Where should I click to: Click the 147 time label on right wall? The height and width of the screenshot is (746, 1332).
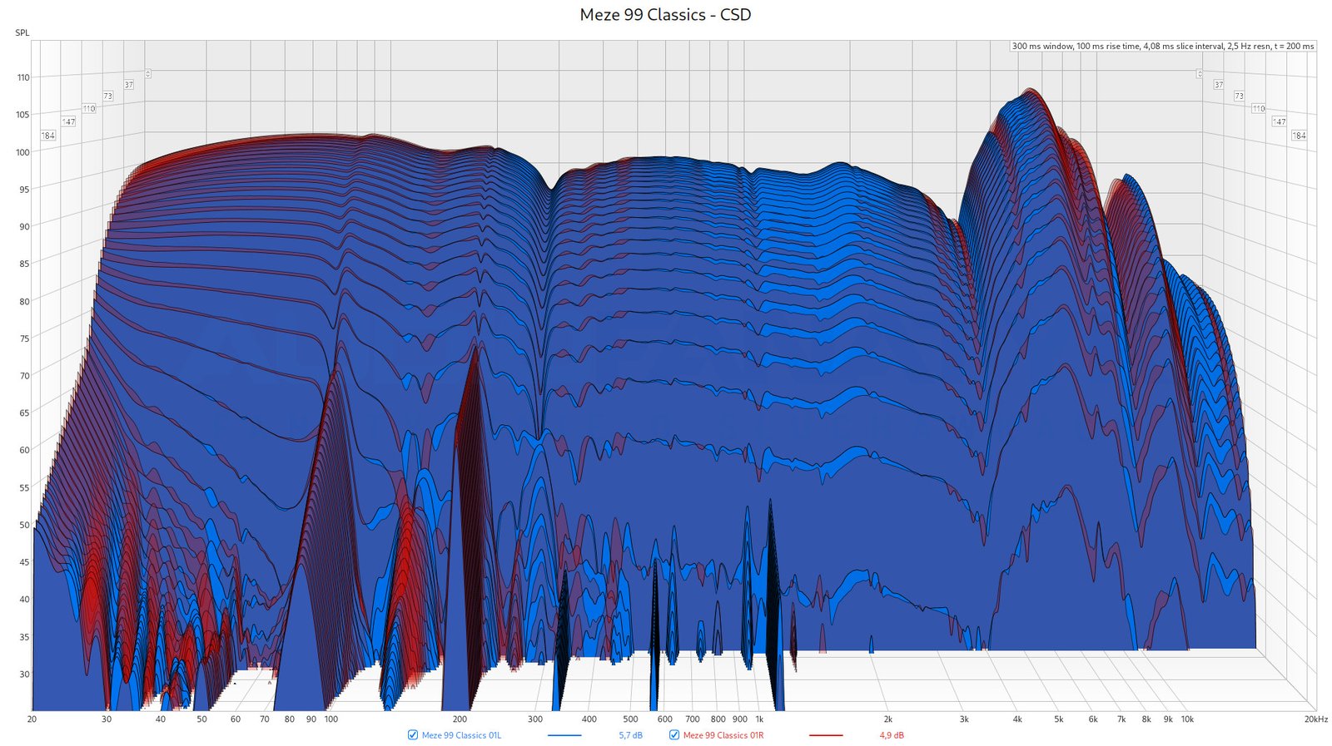tap(1279, 121)
